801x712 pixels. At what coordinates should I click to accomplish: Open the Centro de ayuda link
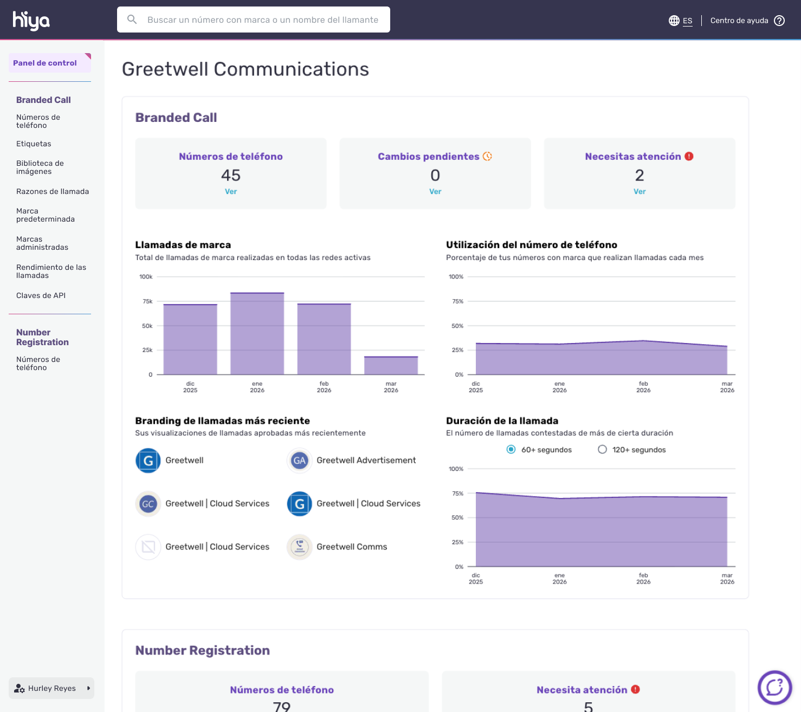[739, 21]
